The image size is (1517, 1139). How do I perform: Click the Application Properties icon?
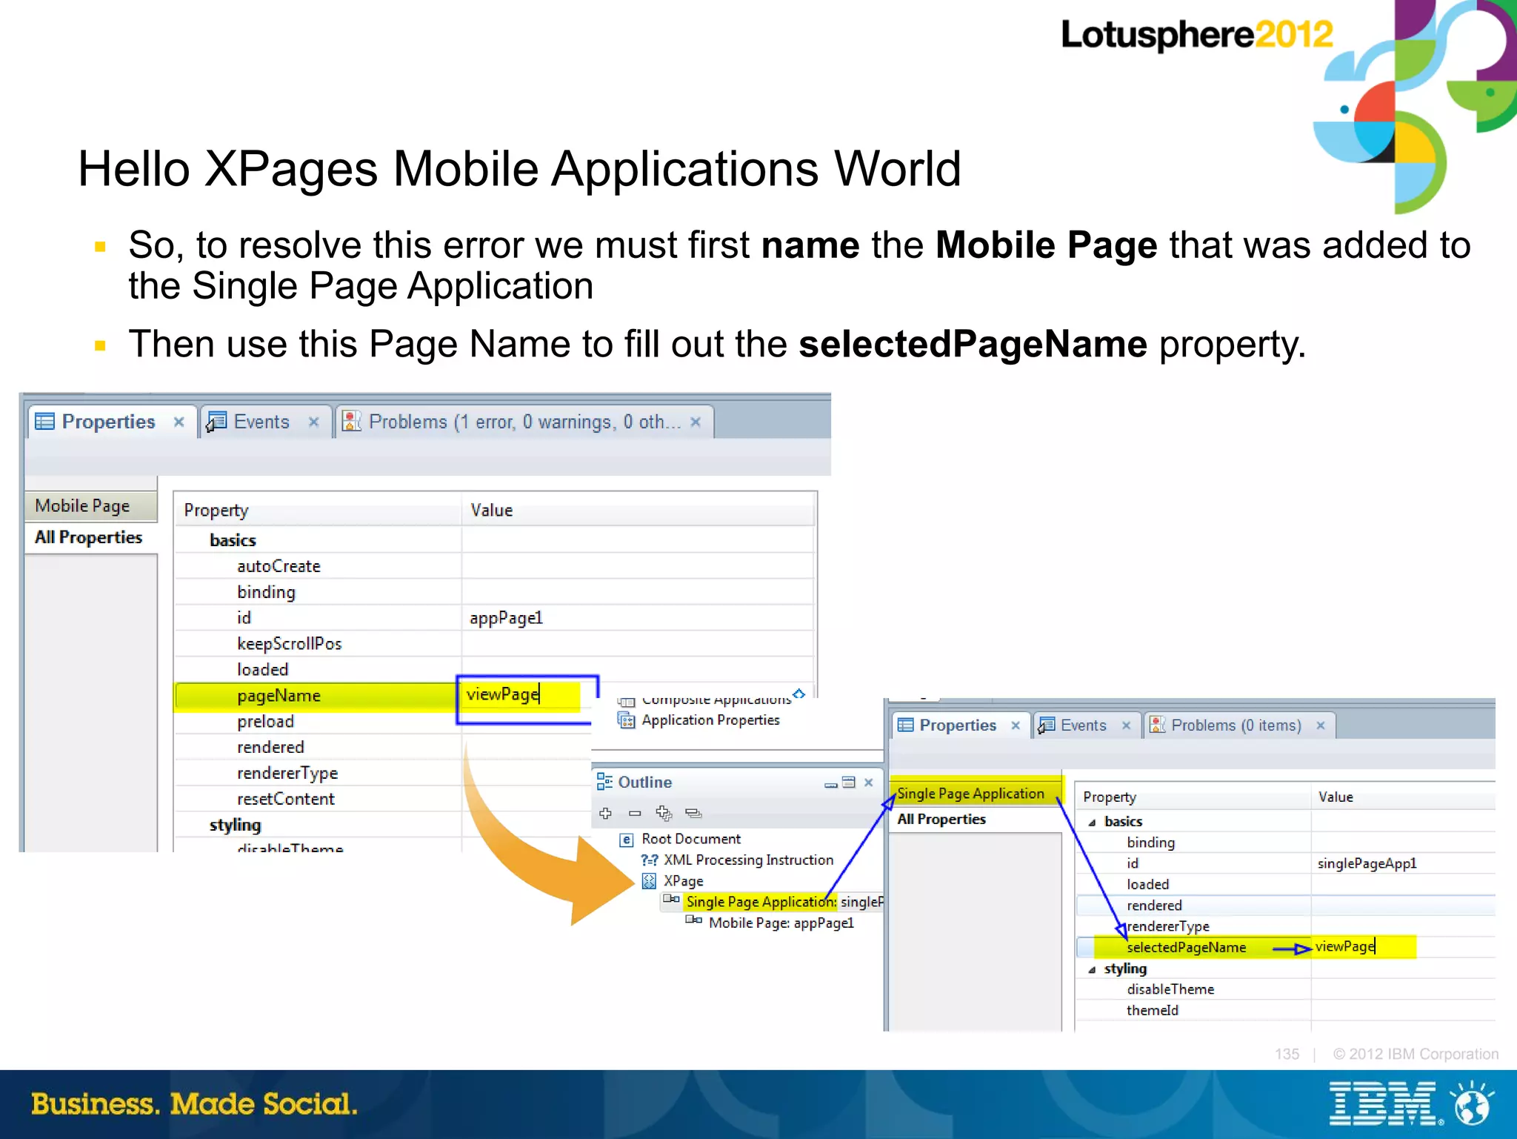[x=627, y=720]
